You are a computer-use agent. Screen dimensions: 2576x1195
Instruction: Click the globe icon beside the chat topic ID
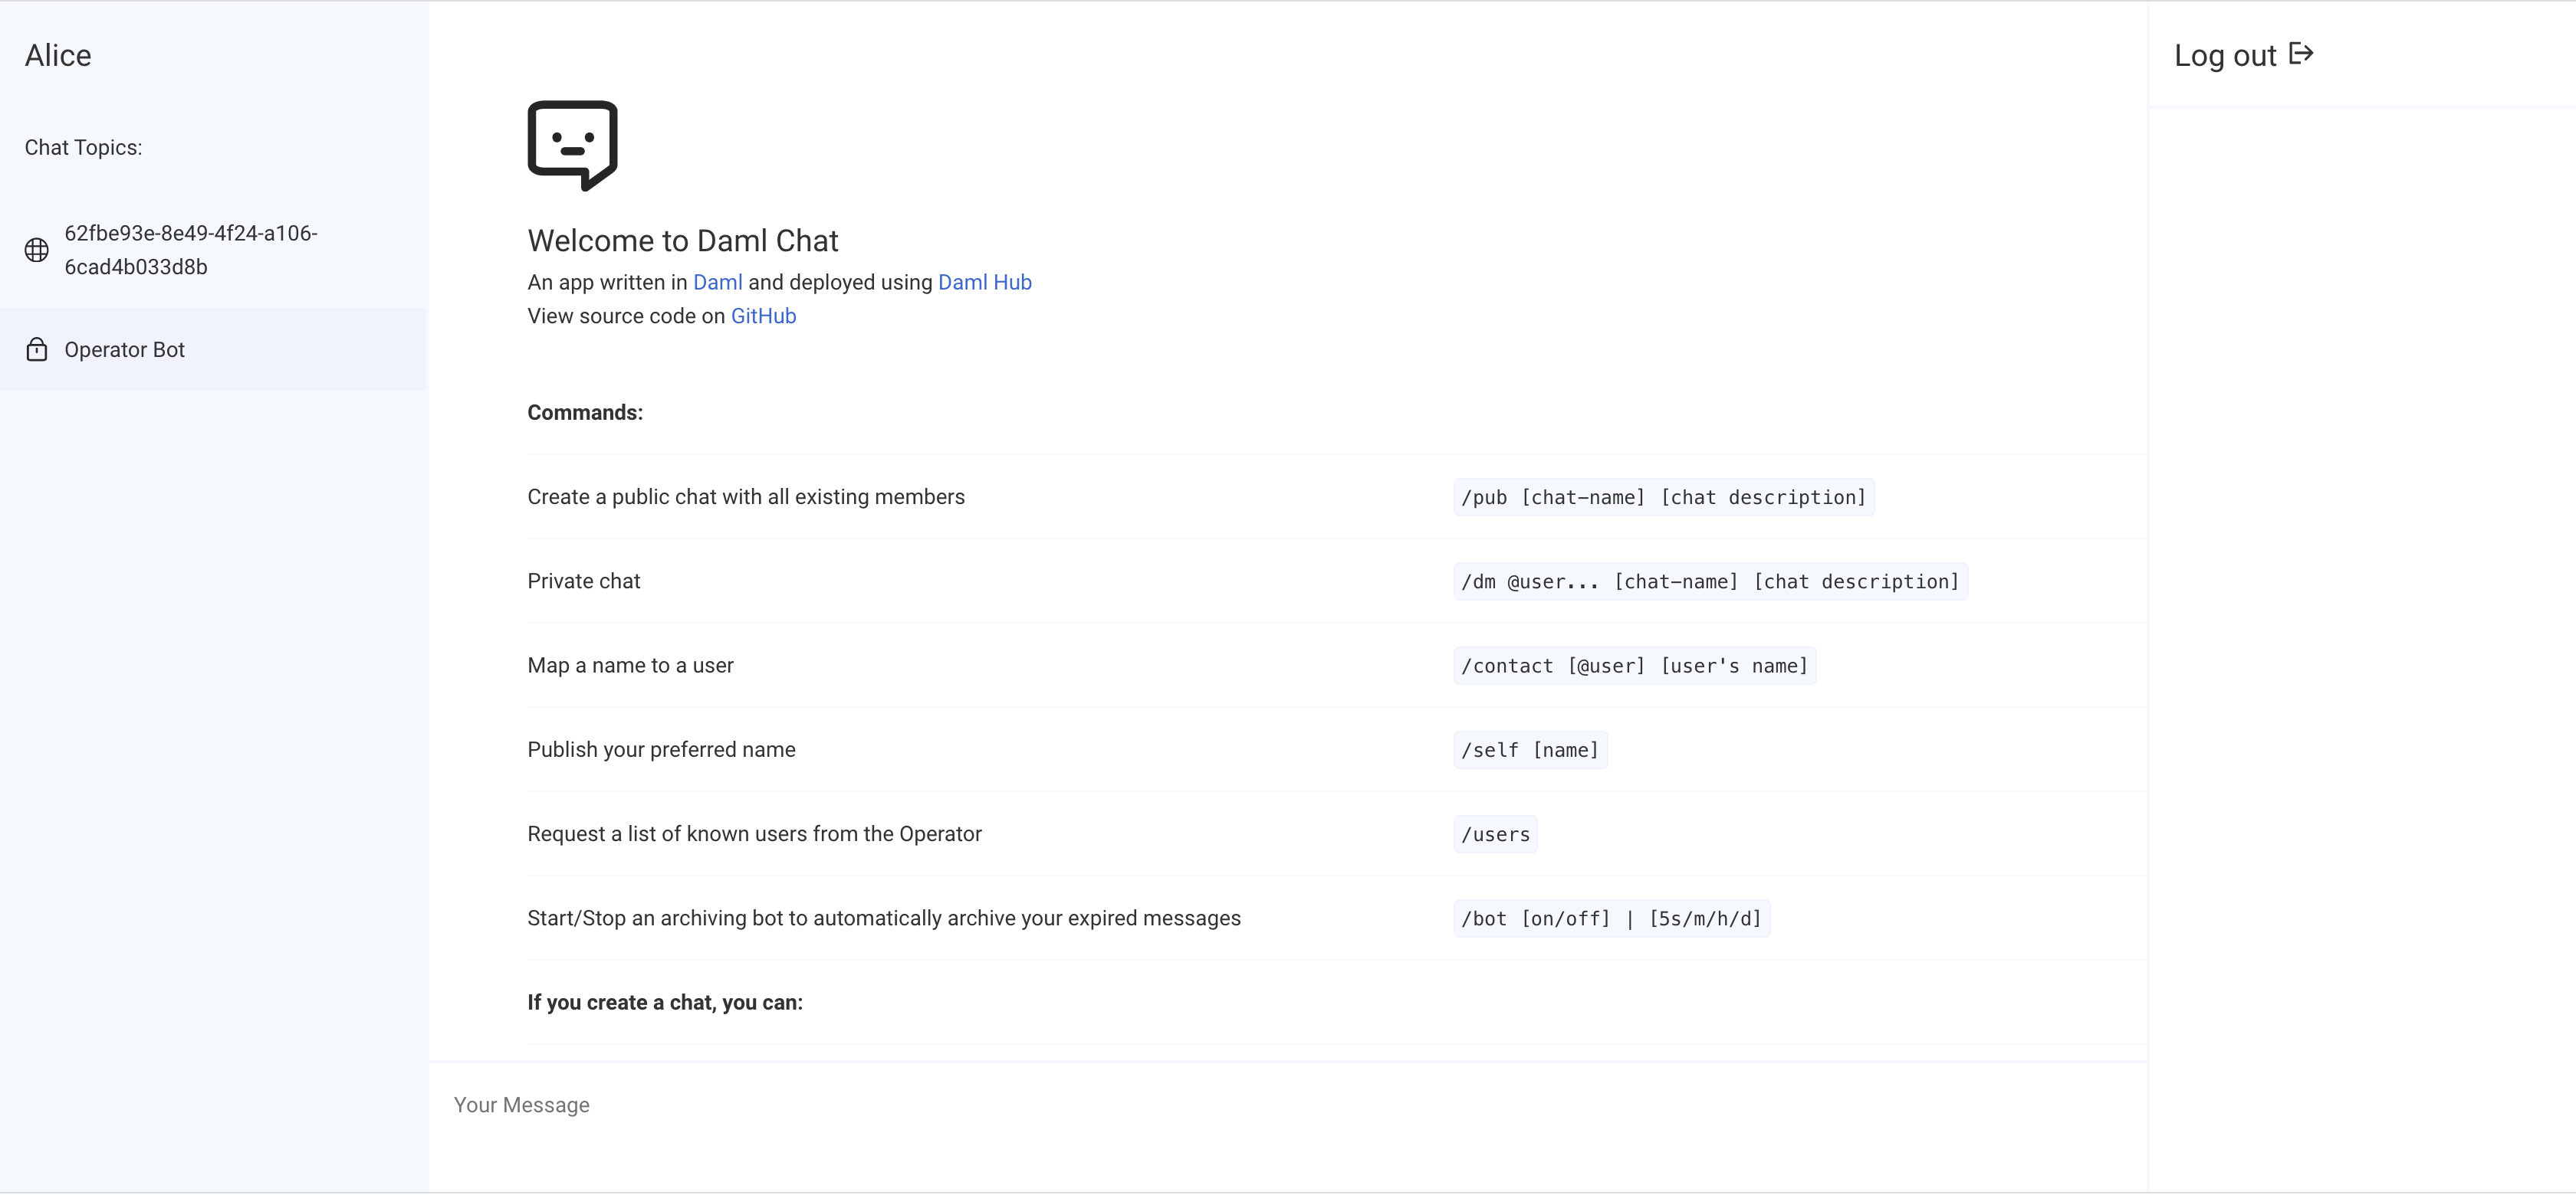coord(36,250)
